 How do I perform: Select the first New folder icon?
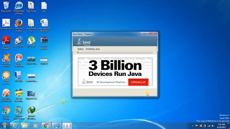click(31, 7)
